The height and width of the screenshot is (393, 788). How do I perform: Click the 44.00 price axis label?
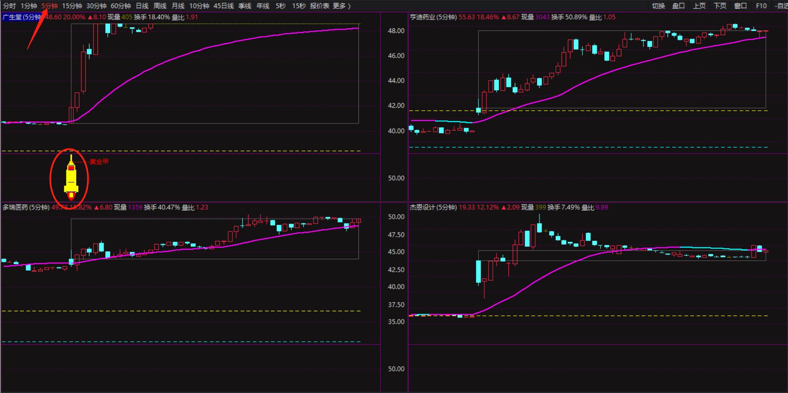click(x=396, y=81)
